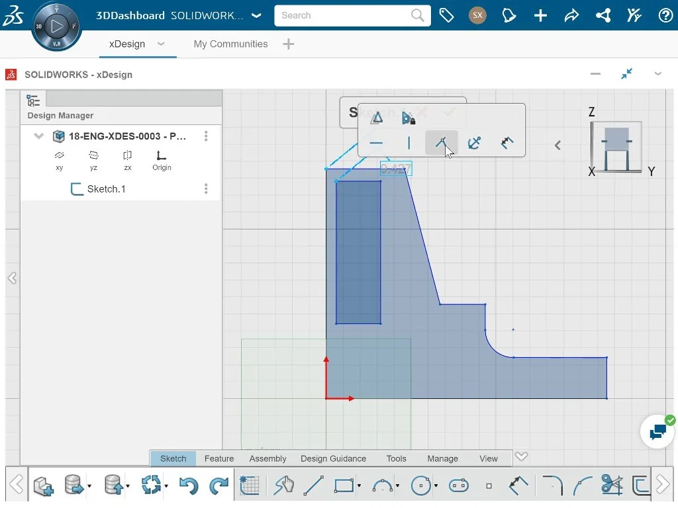Select the Line tool in the bottom toolbar
Image resolution: width=678 pixels, height=508 pixels.
click(x=314, y=485)
